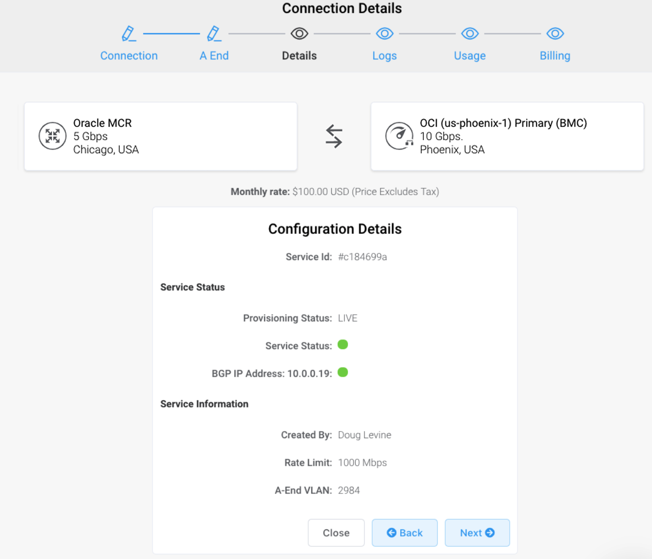Click the OCI speedometer icon
Image resolution: width=652 pixels, height=559 pixels.
click(400, 136)
